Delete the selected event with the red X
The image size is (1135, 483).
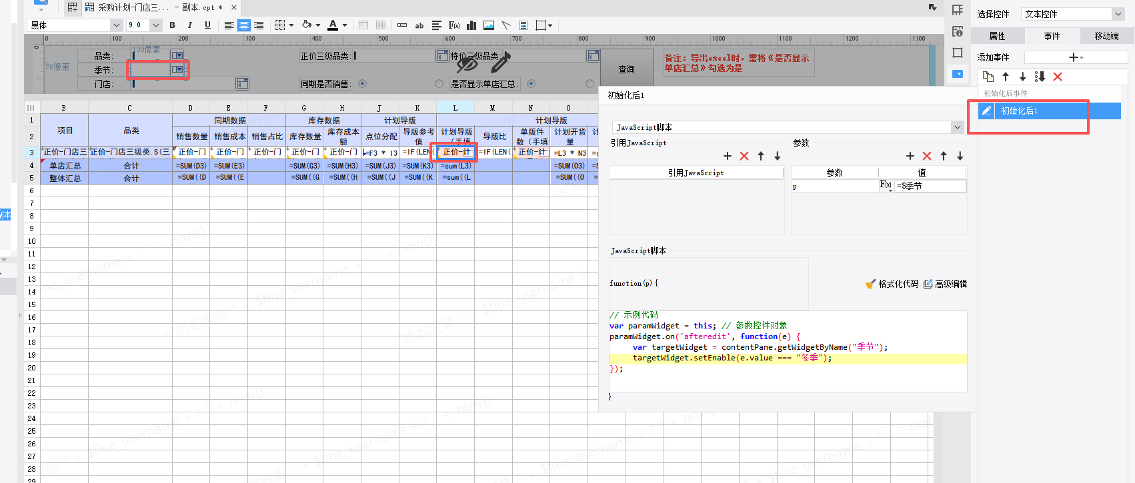pos(1058,77)
